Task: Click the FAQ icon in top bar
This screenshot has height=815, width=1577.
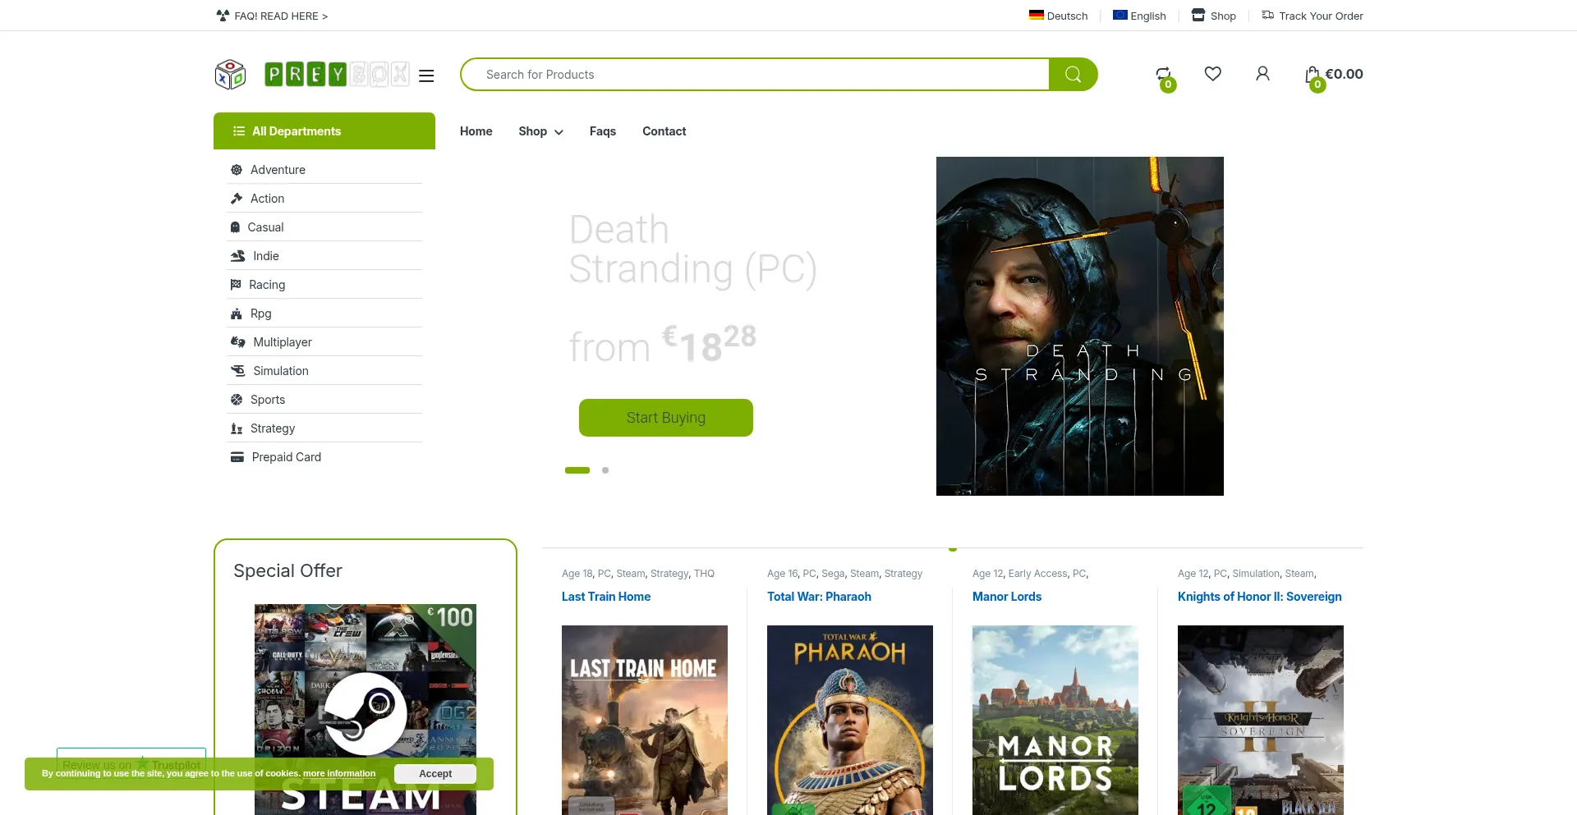Action: 223,16
